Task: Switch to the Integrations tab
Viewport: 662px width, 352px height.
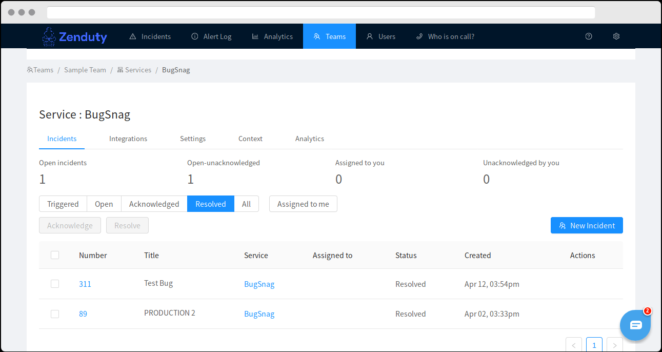Action: tap(128, 139)
